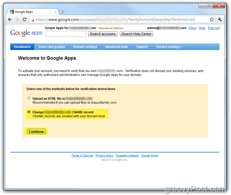Minimize the browser window

202,6
